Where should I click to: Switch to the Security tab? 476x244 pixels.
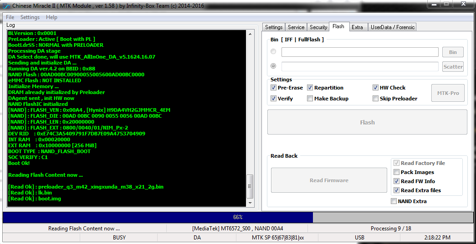point(318,27)
